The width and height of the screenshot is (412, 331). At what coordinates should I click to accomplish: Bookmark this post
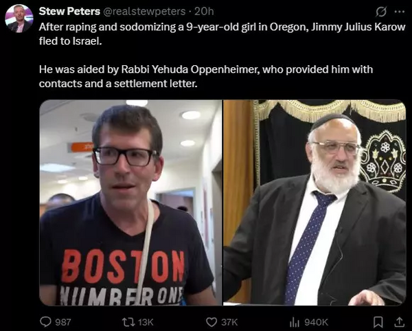[x=378, y=322]
